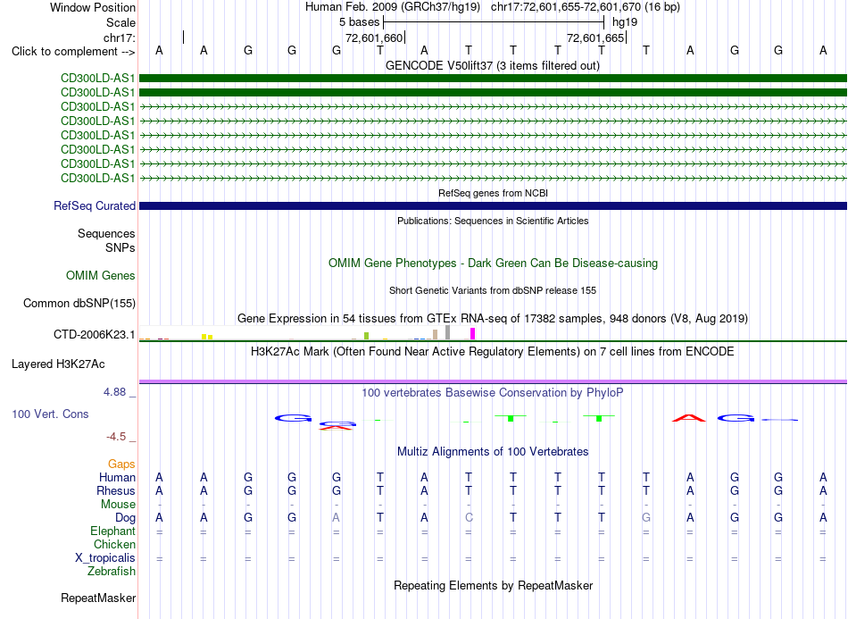Click the hg19 label beside scale bar
The width and height of the screenshot is (848, 619).
point(625,22)
